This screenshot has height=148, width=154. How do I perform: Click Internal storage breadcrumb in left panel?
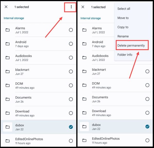[x=14, y=18]
